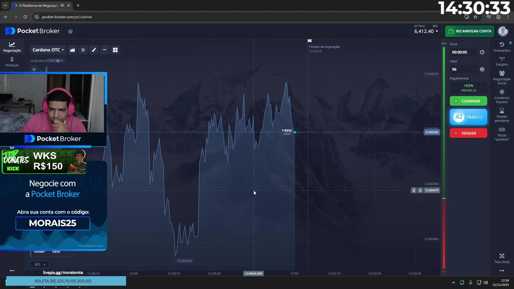This screenshot has height=289, width=514.
Task: Bookmark this page star in address bar
Action: point(475,17)
